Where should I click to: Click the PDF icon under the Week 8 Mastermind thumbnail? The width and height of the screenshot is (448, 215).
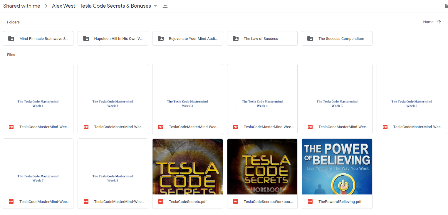point(86,202)
